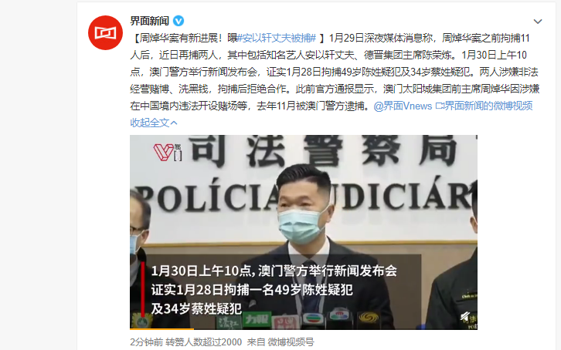This screenshot has width=561, height=350.
Task: Open the 微博视频号 source link
Action: 291,342
